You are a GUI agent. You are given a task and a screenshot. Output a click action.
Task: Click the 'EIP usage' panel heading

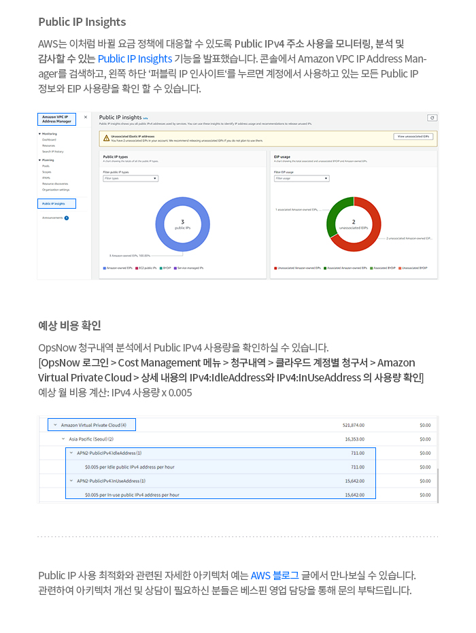(282, 156)
